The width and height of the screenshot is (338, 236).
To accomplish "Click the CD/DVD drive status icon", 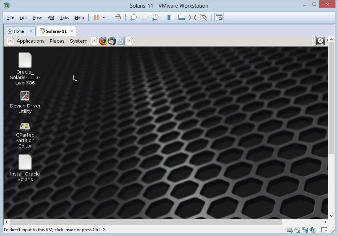I will pos(297,230).
